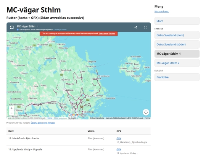Click the 'Terms' link at map's right corner

pyautogui.click(x=148, y=118)
